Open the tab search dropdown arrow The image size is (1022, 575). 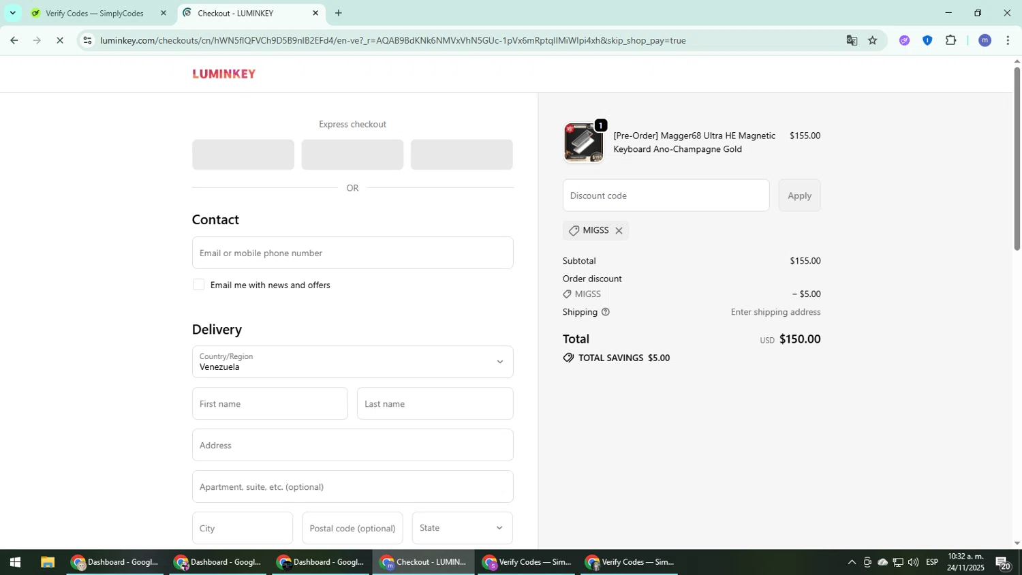pyautogui.click(x=12, y=13)
